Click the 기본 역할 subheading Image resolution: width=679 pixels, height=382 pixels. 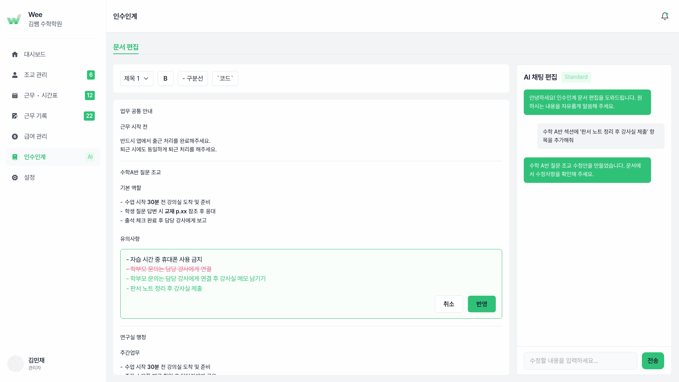(131, 188)
